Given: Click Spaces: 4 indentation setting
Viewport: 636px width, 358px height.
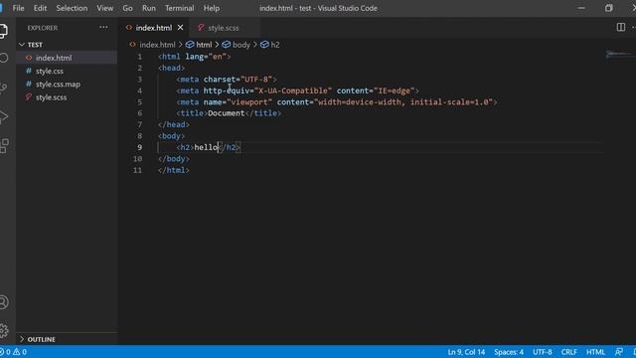Looking at the screenshot, I should point(509,352).
